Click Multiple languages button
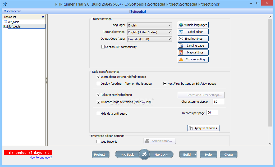 pos(193,25)
